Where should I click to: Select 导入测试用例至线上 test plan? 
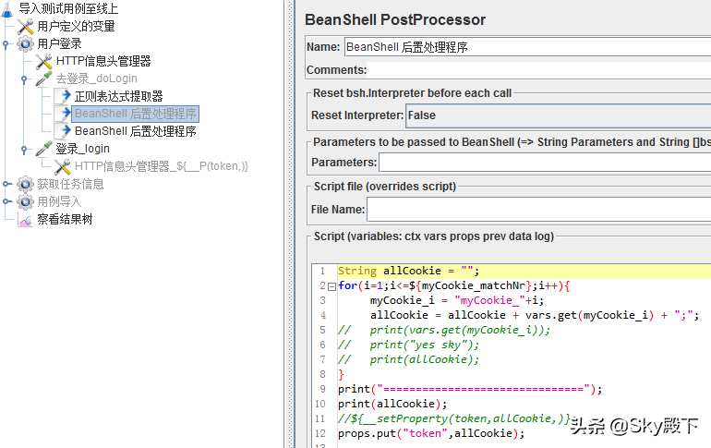[68, 8]
